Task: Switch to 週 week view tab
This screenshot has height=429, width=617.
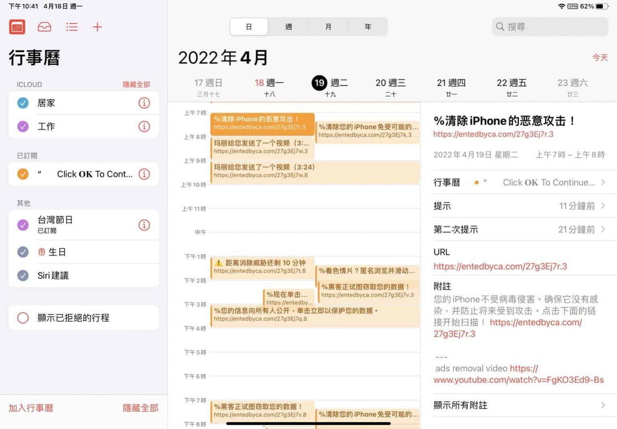Action: coord(288,27)
